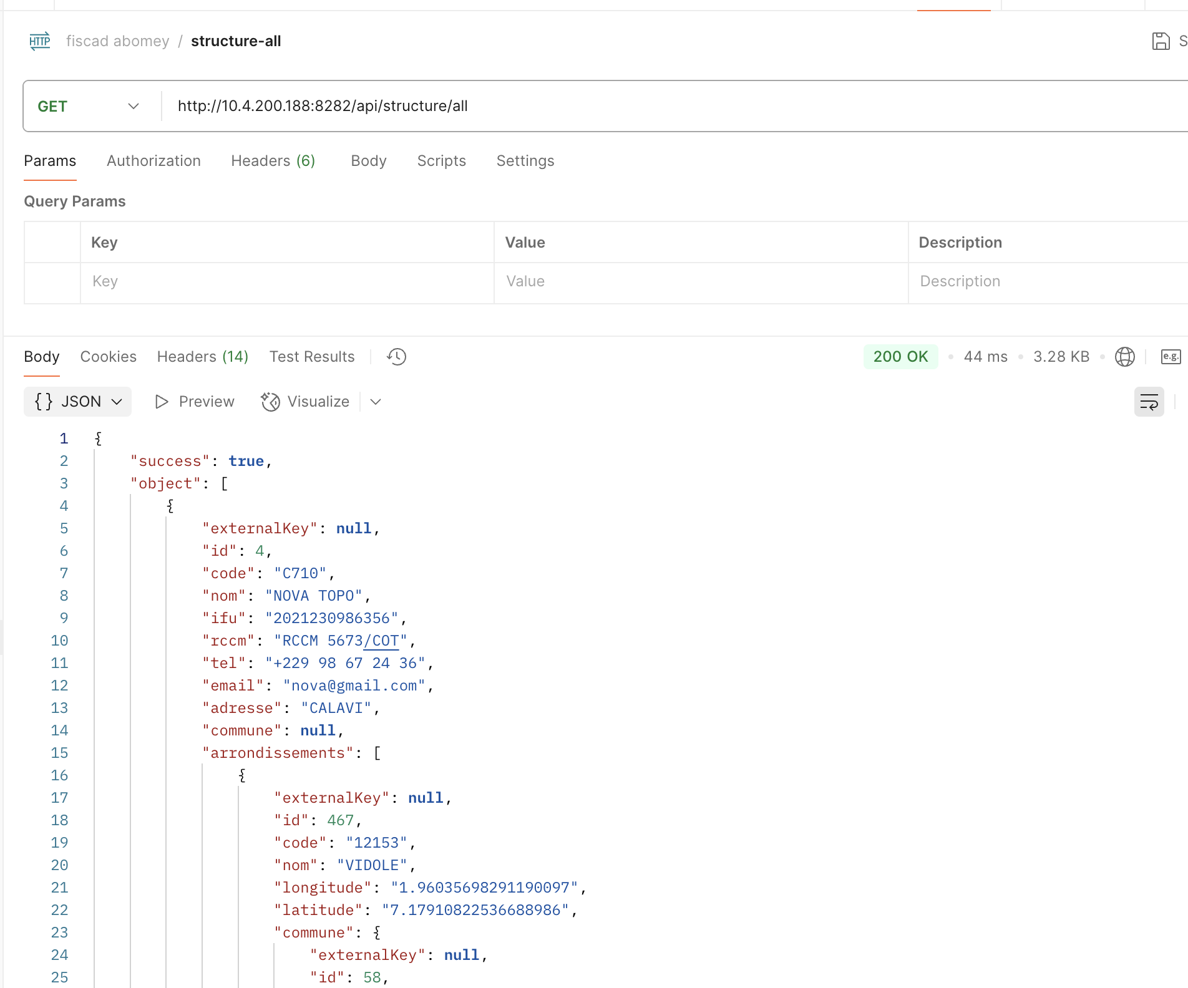This screenshot has width=1188, height=988.
Task: Open the Scripts tab
Action: click(x=441, y=161)
